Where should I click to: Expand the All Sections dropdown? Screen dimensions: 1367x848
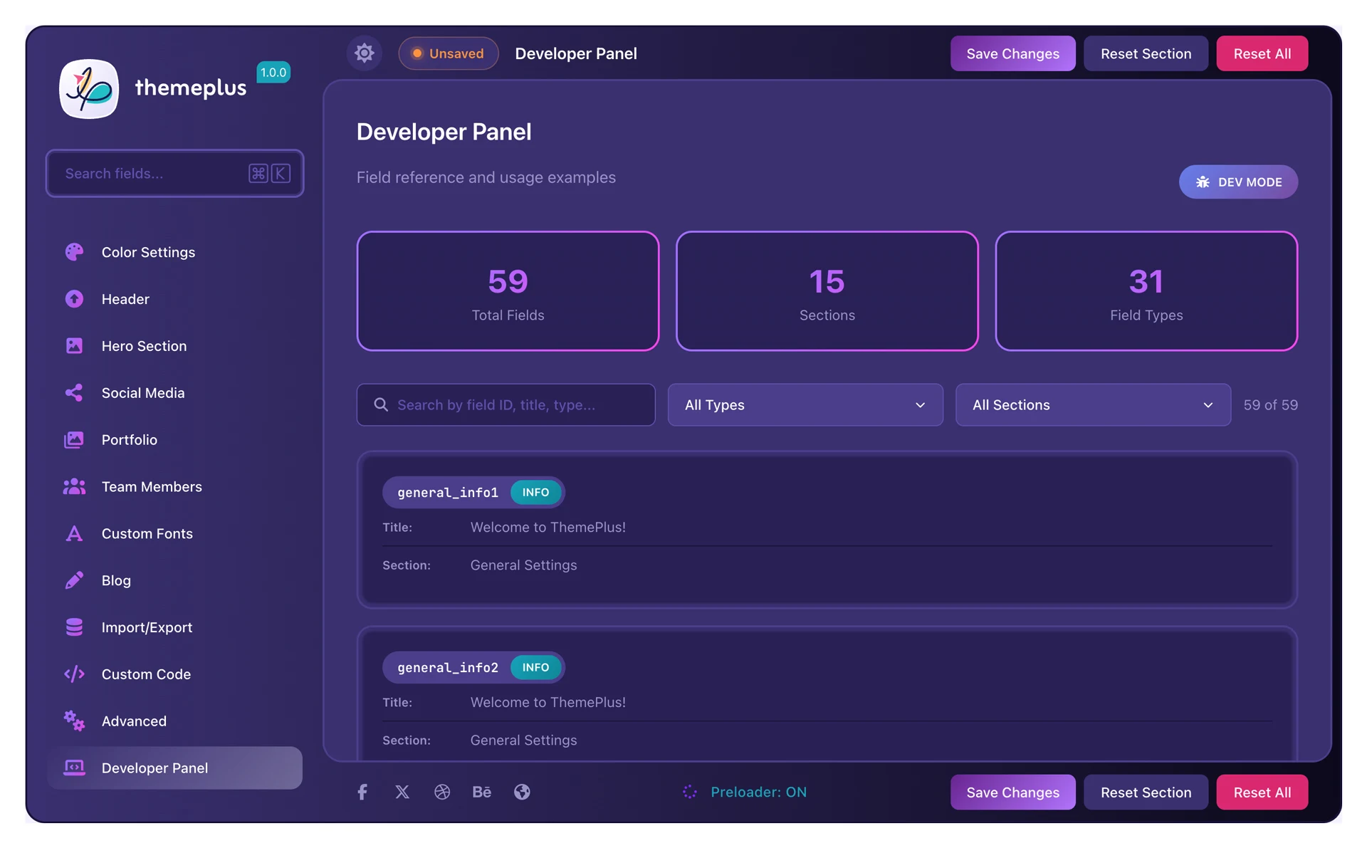(x=1093, y=404)
